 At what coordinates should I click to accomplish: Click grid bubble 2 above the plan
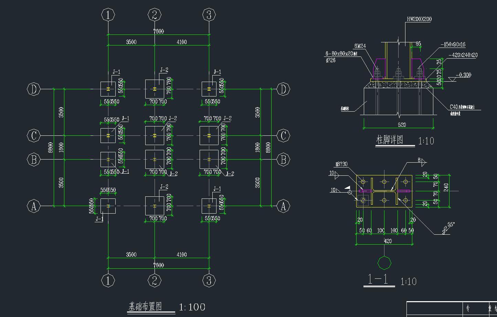pos(154,15)
